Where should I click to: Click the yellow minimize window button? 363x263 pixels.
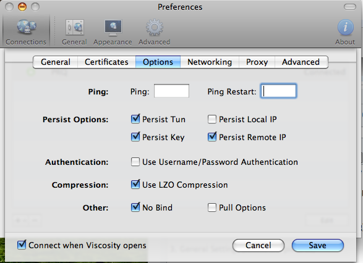tap(22, 7)
